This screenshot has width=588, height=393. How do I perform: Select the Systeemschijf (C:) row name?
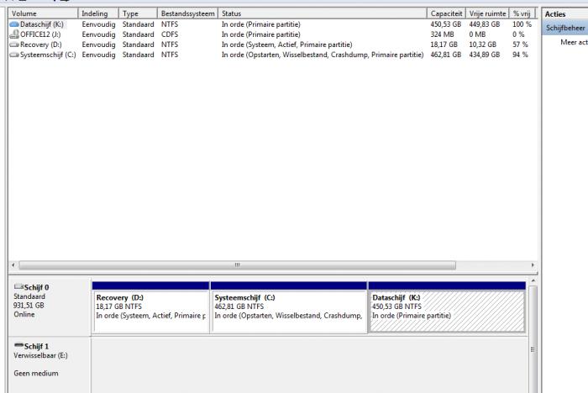pos(48,55)
